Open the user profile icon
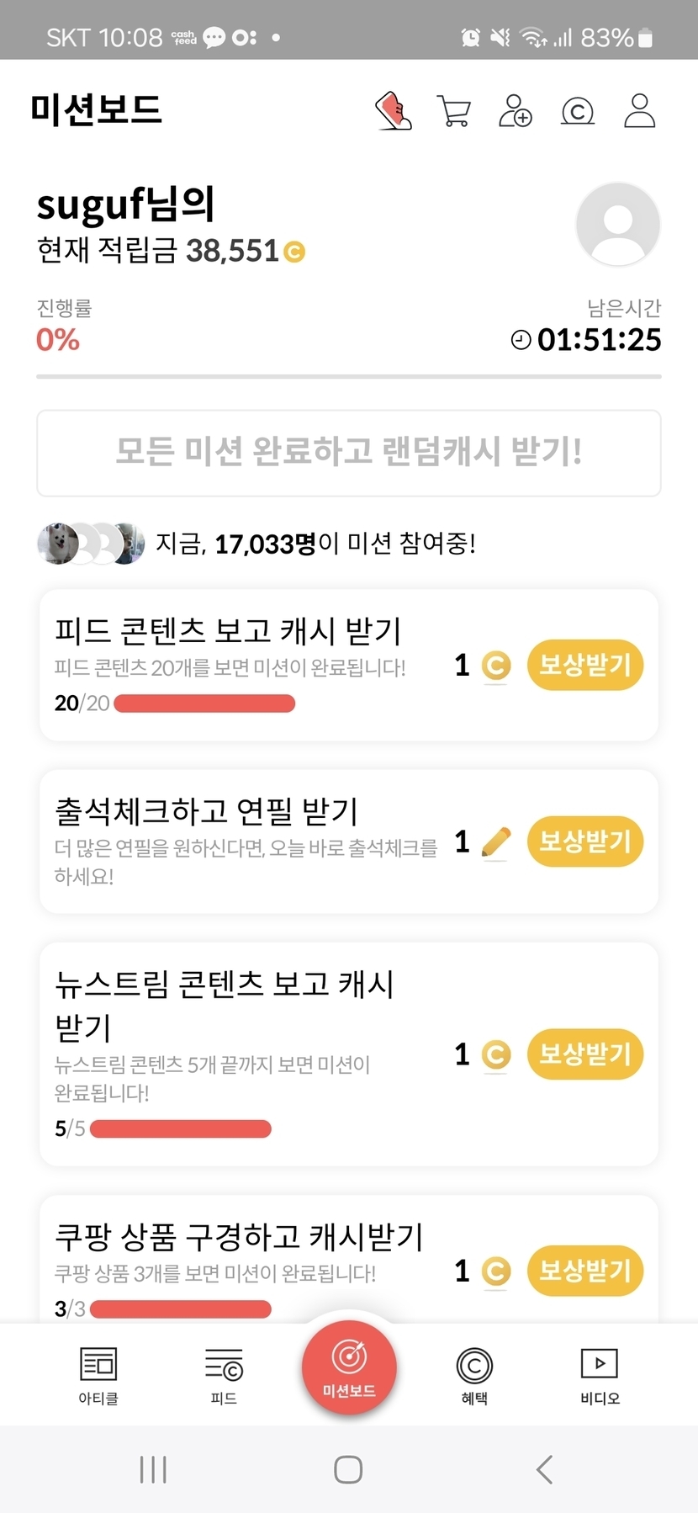Viewport: 698px width, 1513px height. 639,111
